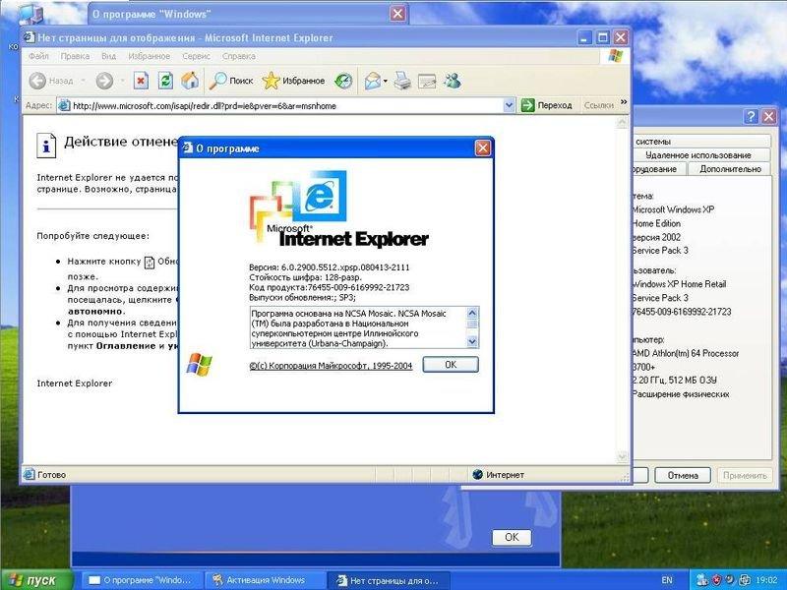Viewport: 787px width, 590px height.
Task: Open the Сервис menu
Action: 196,56
